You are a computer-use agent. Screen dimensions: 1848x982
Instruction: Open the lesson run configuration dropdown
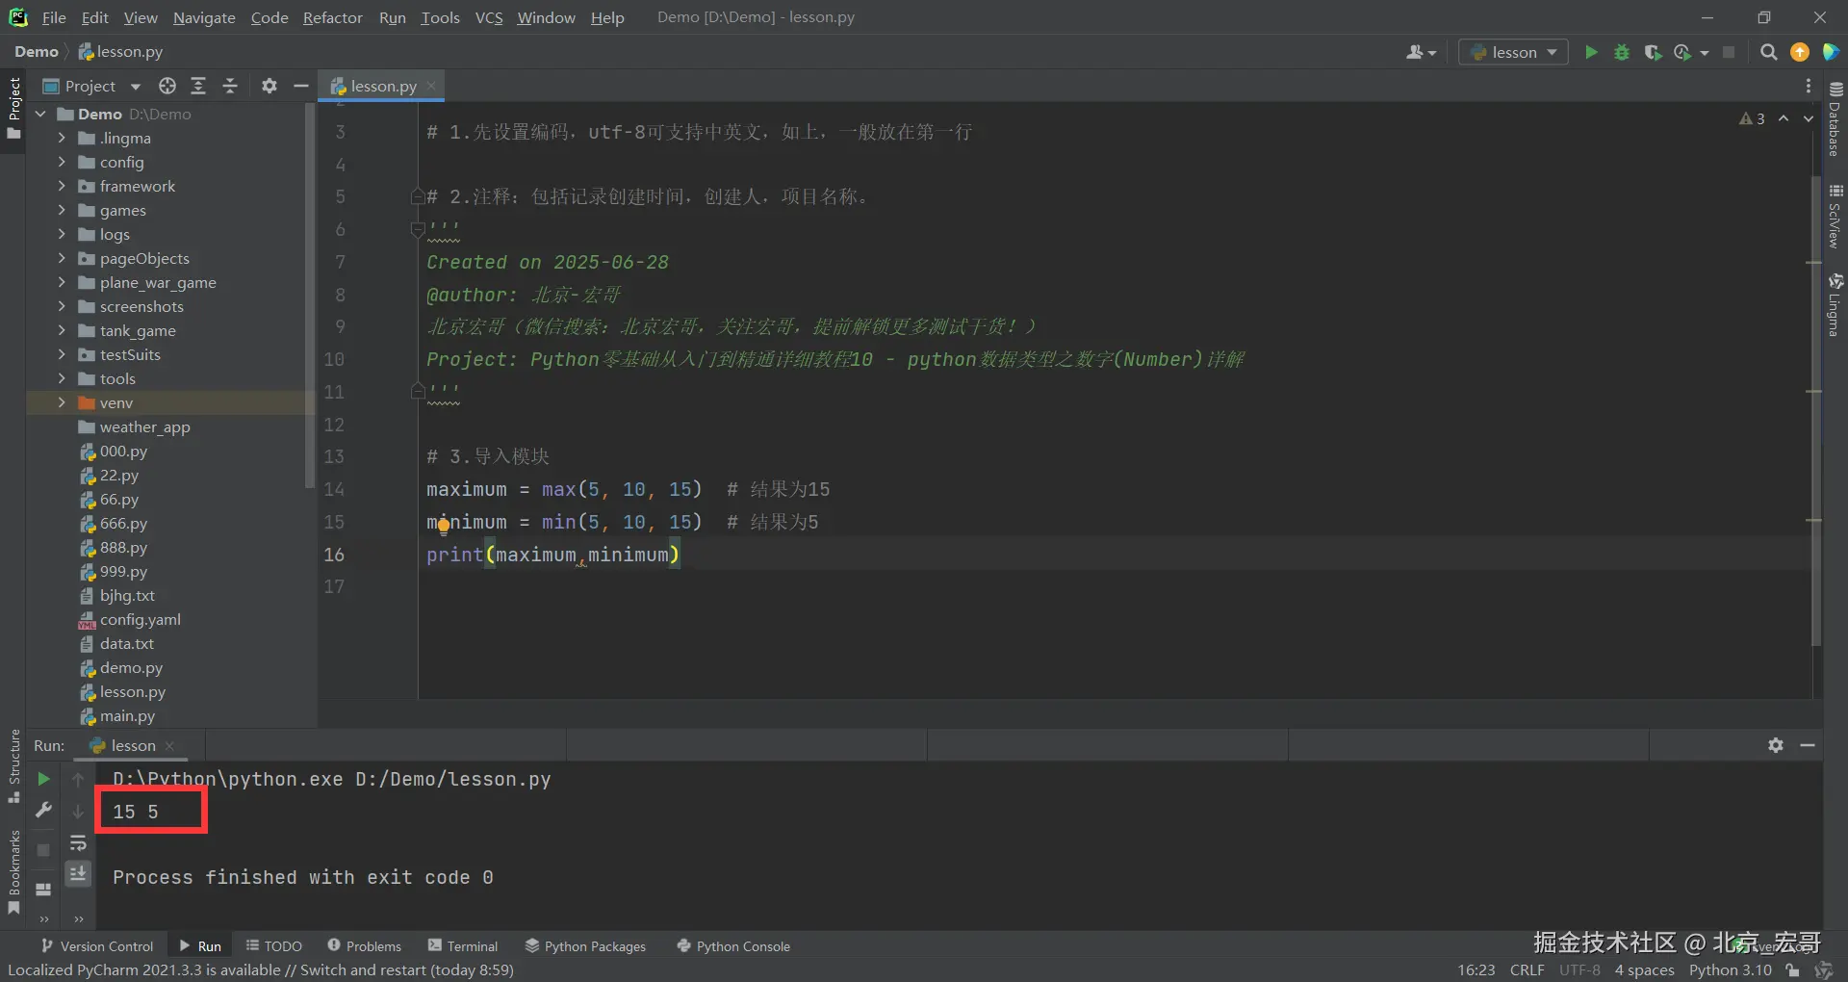[x=1513, y=52]
